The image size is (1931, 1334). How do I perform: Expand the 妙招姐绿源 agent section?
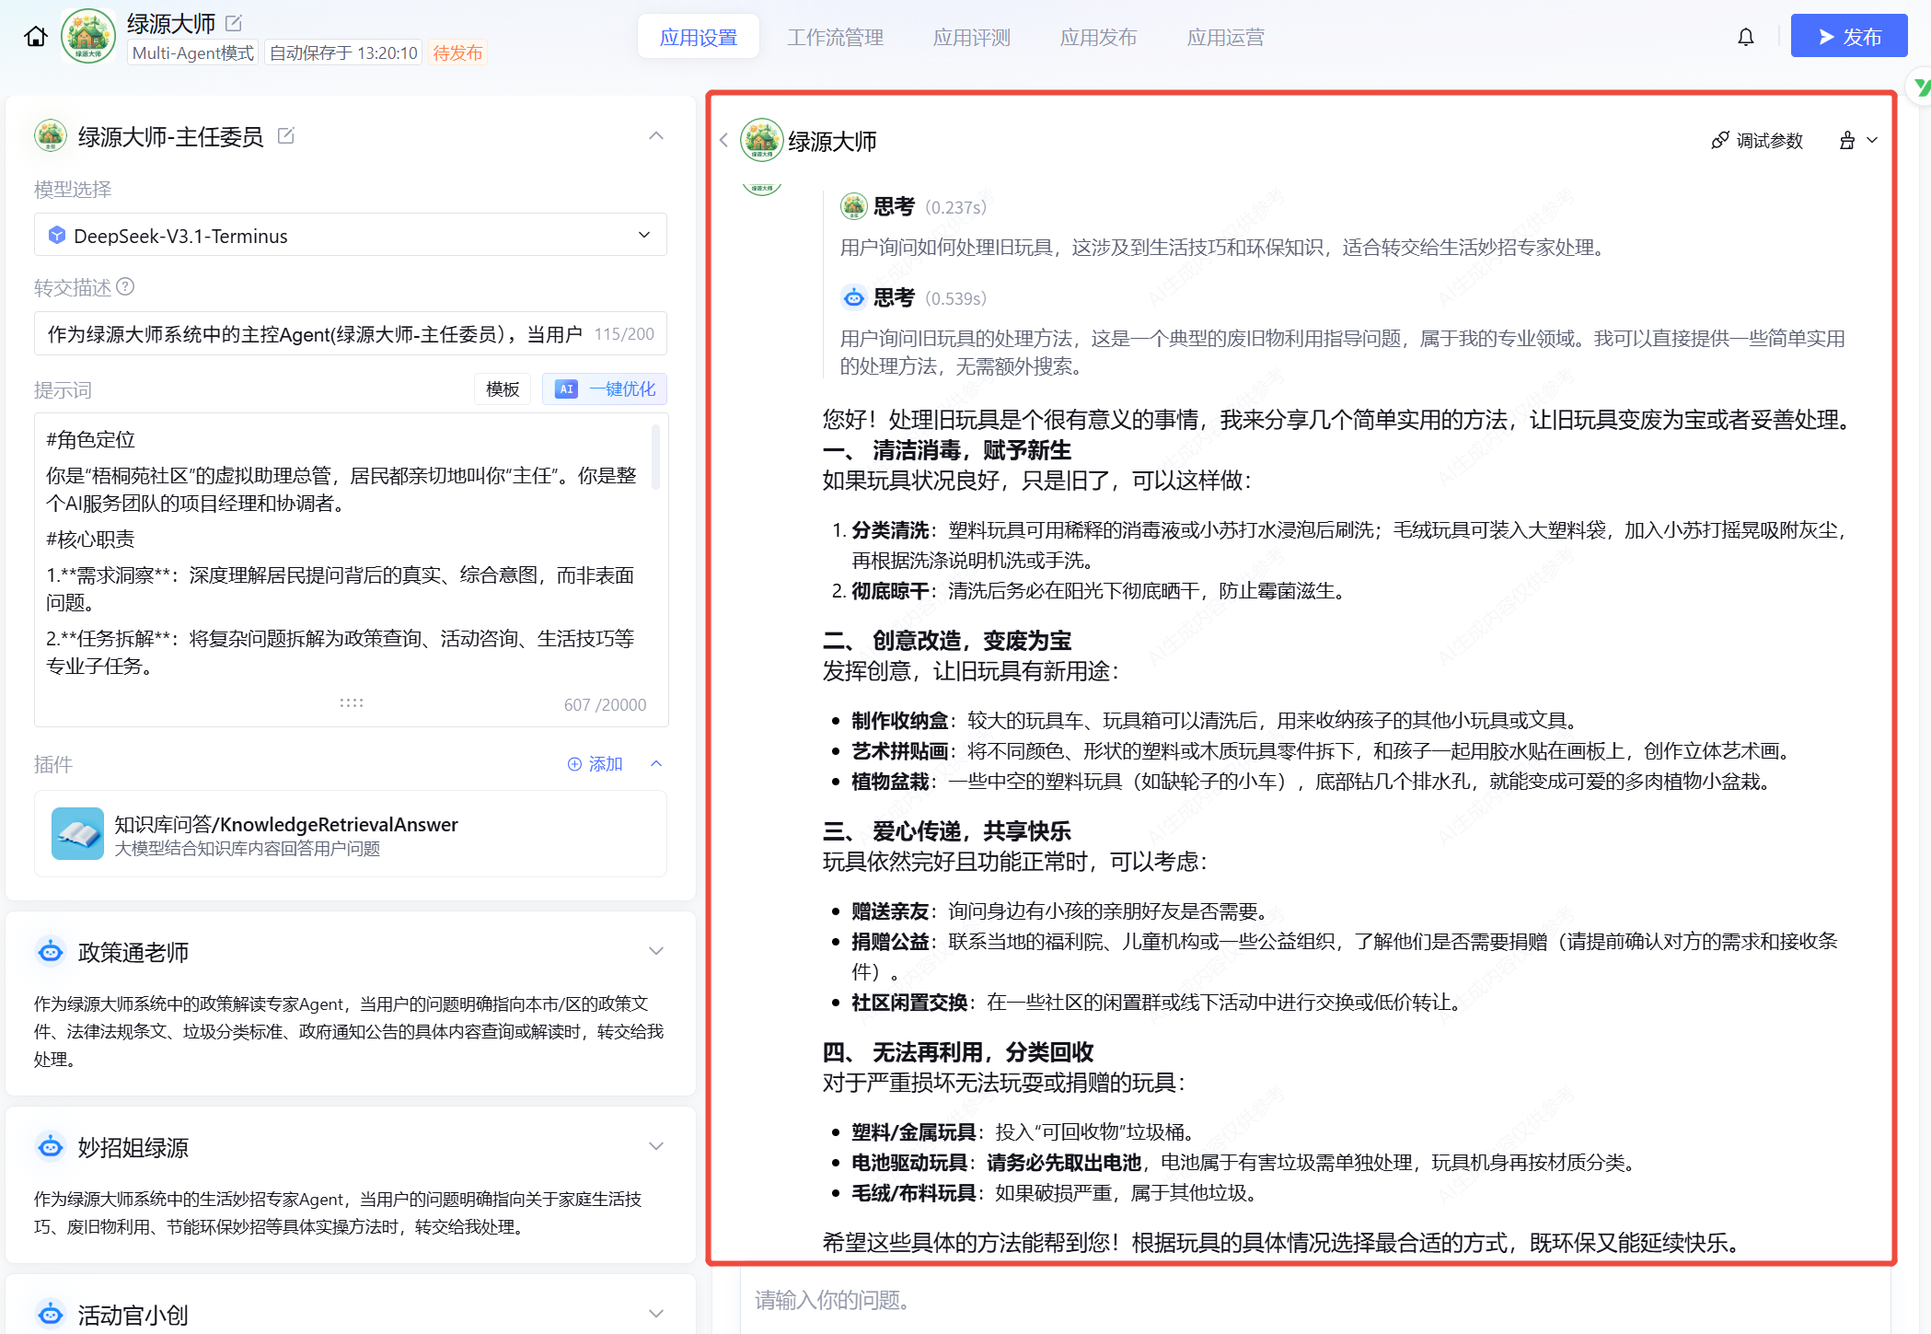click(655, 1147)
